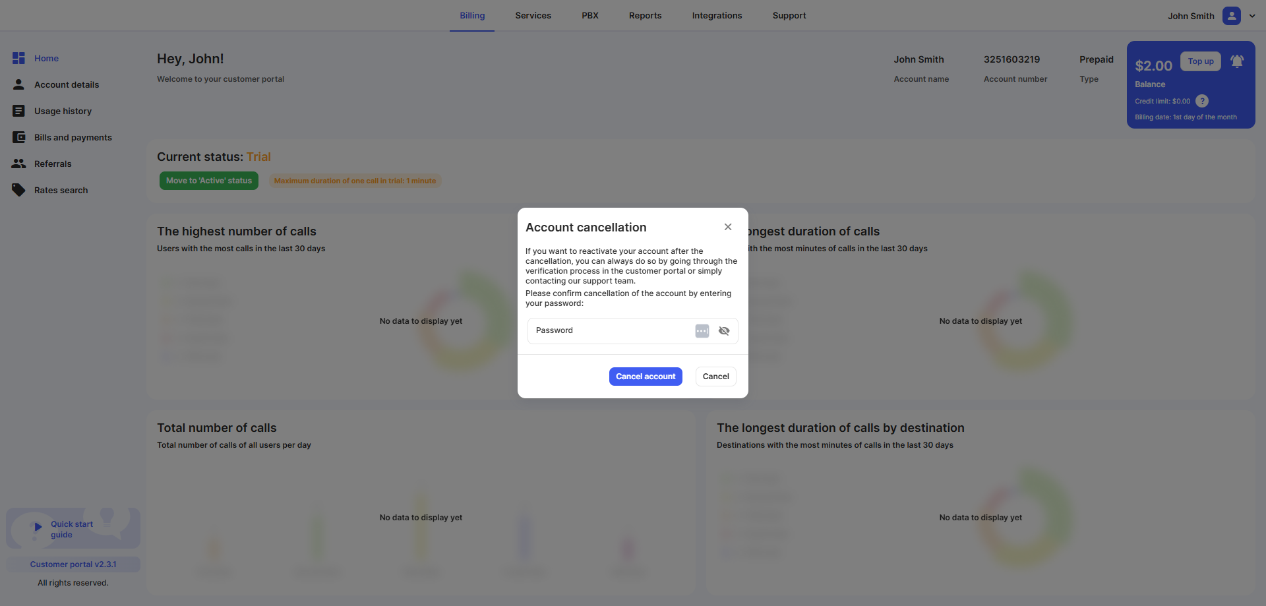
Task: Toggle password visibility eye icon
Action: pyautogui.click(x=724, y=331)
